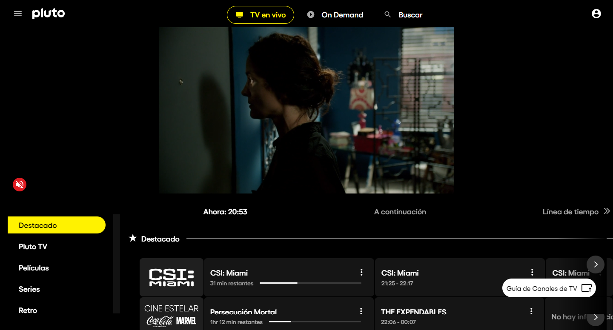Expand Línea de tiempo with the double chevron

(x=606, y=211)
